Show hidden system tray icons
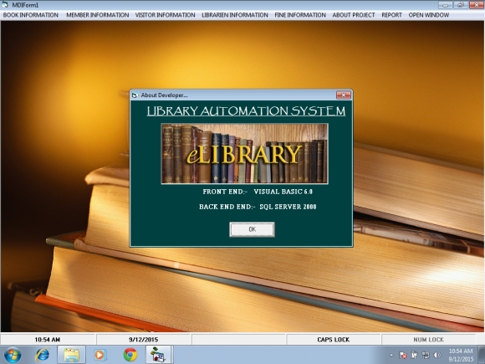The image size is (485, 364). point(391,355)
